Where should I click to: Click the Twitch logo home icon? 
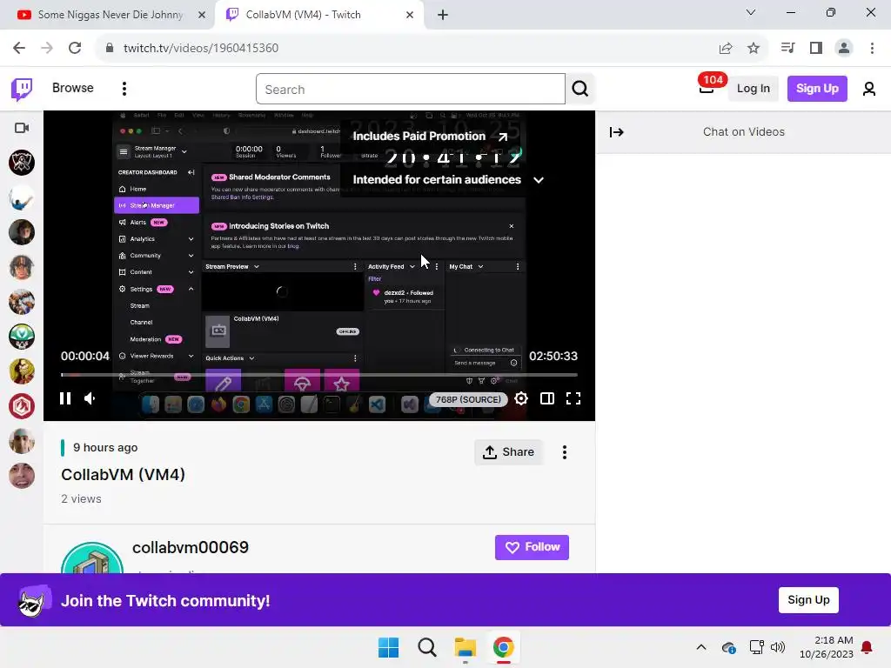[22, 89]
